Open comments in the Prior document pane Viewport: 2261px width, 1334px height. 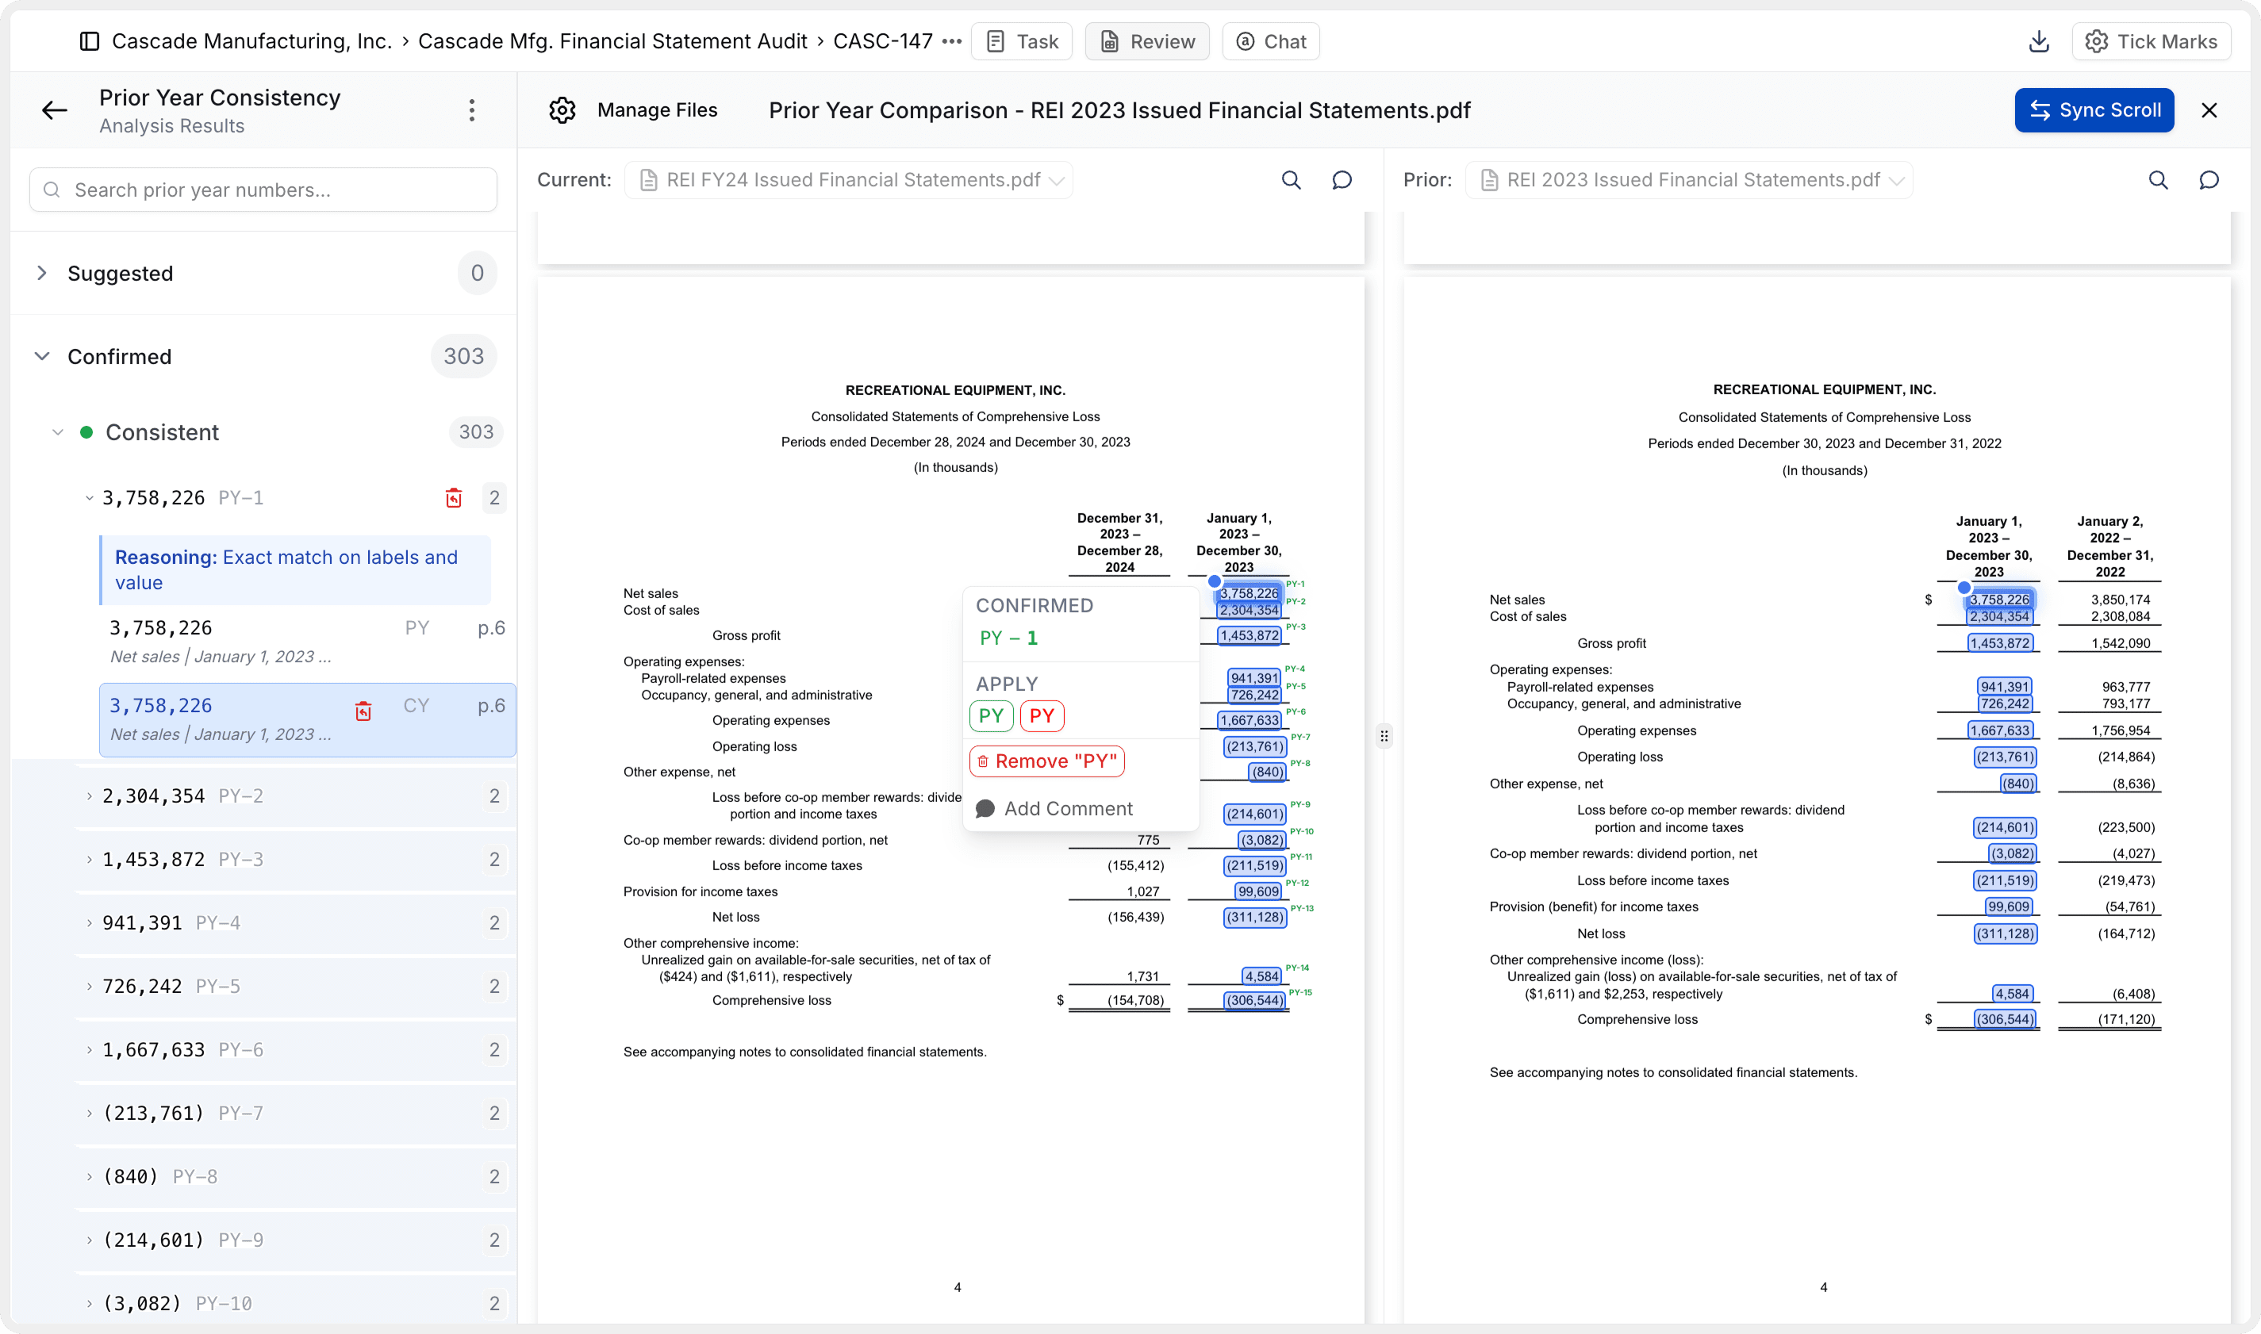tap(2209, 180)
